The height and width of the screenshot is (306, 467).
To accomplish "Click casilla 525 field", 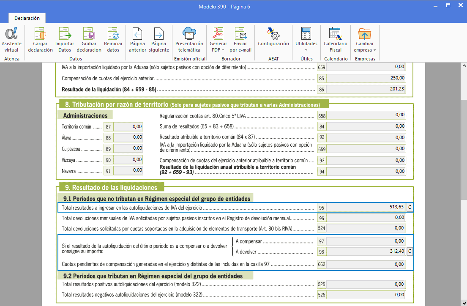I will tap(366, 284).
